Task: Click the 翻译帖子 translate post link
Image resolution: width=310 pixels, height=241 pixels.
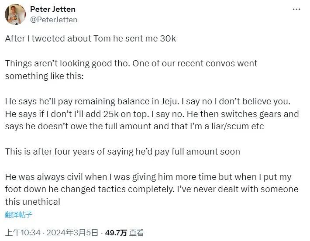Action: point(19,214)
